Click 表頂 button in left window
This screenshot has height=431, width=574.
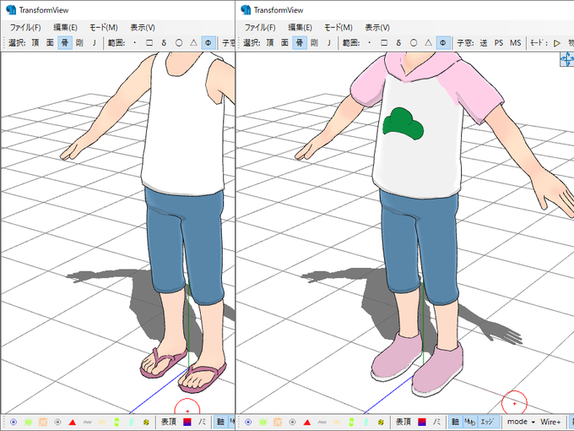pyautogui.click(x=168, y=422)
